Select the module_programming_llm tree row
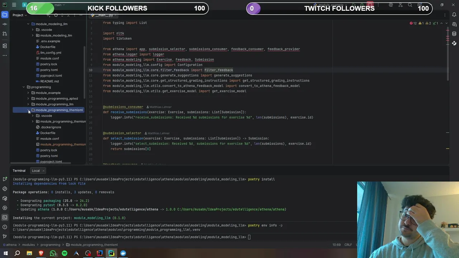This screenshot has width=459, height=258. (x=48, y=104)
